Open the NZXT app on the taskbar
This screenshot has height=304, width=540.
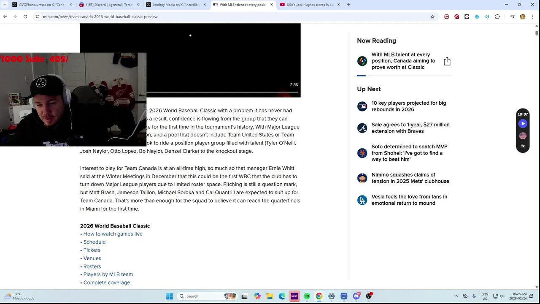[x=294, y=296]
